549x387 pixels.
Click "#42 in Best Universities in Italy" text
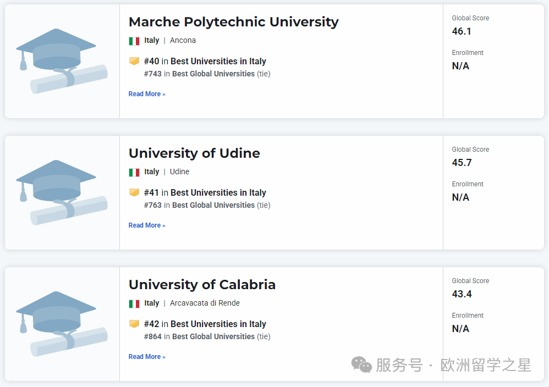tap(205, 324)
